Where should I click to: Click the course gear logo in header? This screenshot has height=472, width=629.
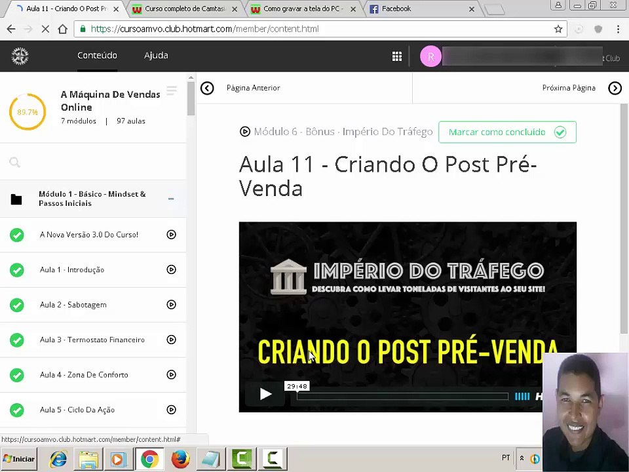[x=20, y=56]
